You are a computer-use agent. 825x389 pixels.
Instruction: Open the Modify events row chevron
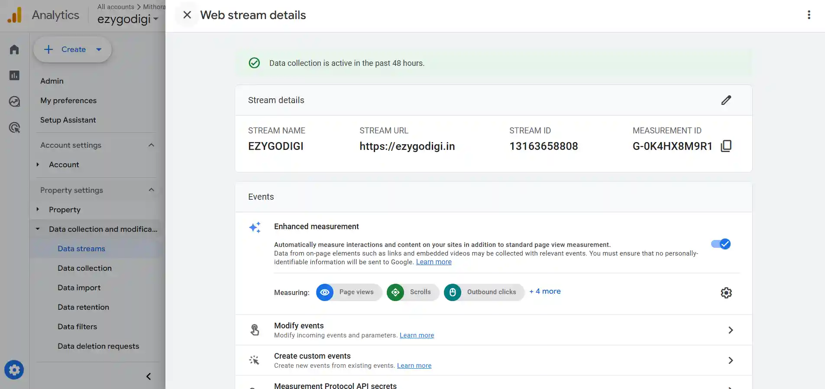(x=731, y=330)
